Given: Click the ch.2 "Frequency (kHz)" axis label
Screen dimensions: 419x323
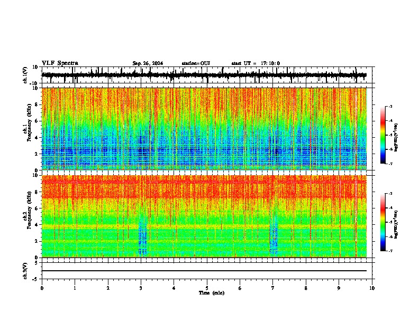Looking at the screenshot, I should point(30,210).
